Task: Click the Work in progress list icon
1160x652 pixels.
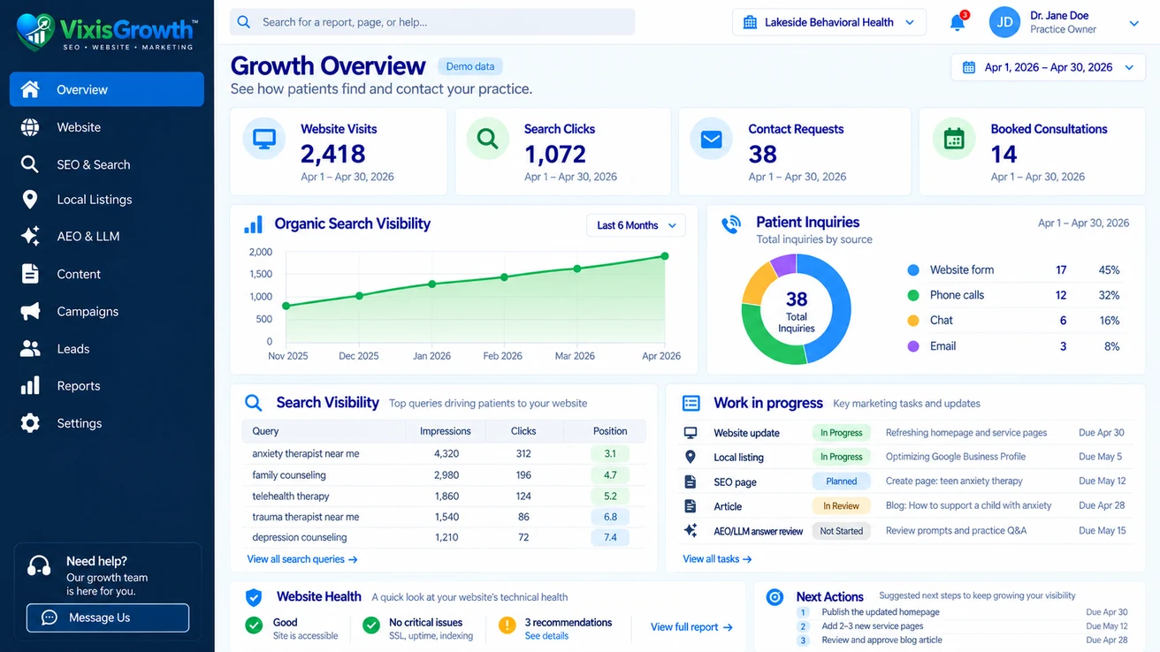Action: (x=691, y=403)
